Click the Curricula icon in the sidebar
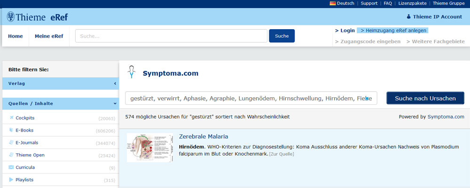The image size is (470, 188). (11, 167)
